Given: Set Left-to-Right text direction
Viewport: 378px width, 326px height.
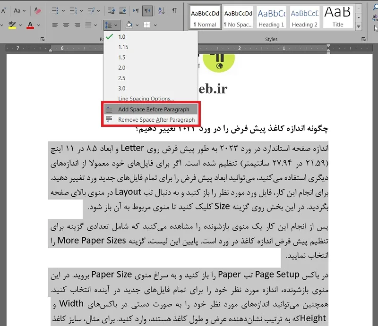Looking at the screenshot, I should pyautogui.click(x=136, y=10).
